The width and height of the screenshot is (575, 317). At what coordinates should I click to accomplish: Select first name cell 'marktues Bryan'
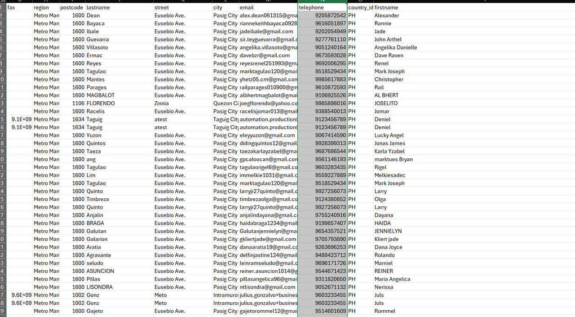[474, 159]
